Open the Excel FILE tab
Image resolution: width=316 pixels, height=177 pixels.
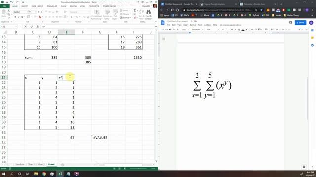pyautogui.click(x=5, y=6)
